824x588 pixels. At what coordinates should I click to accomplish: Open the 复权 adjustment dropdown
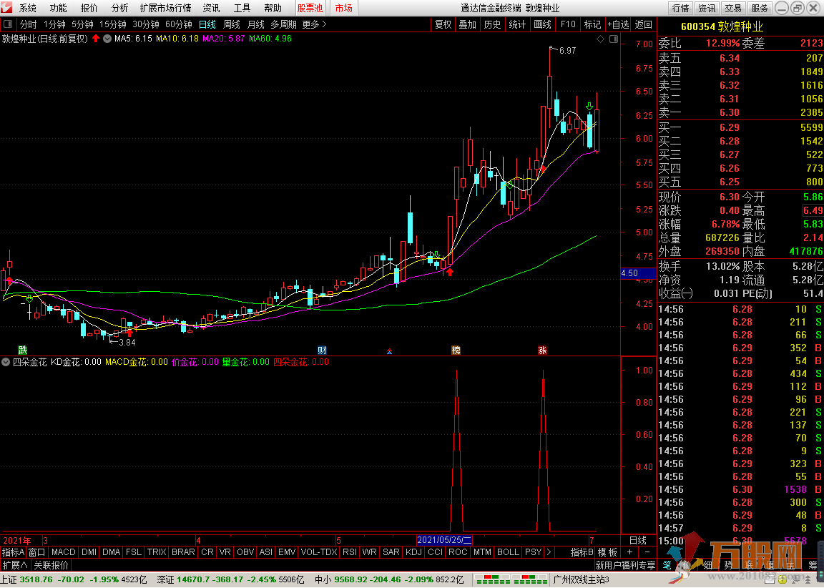click(x=443, y=24)
